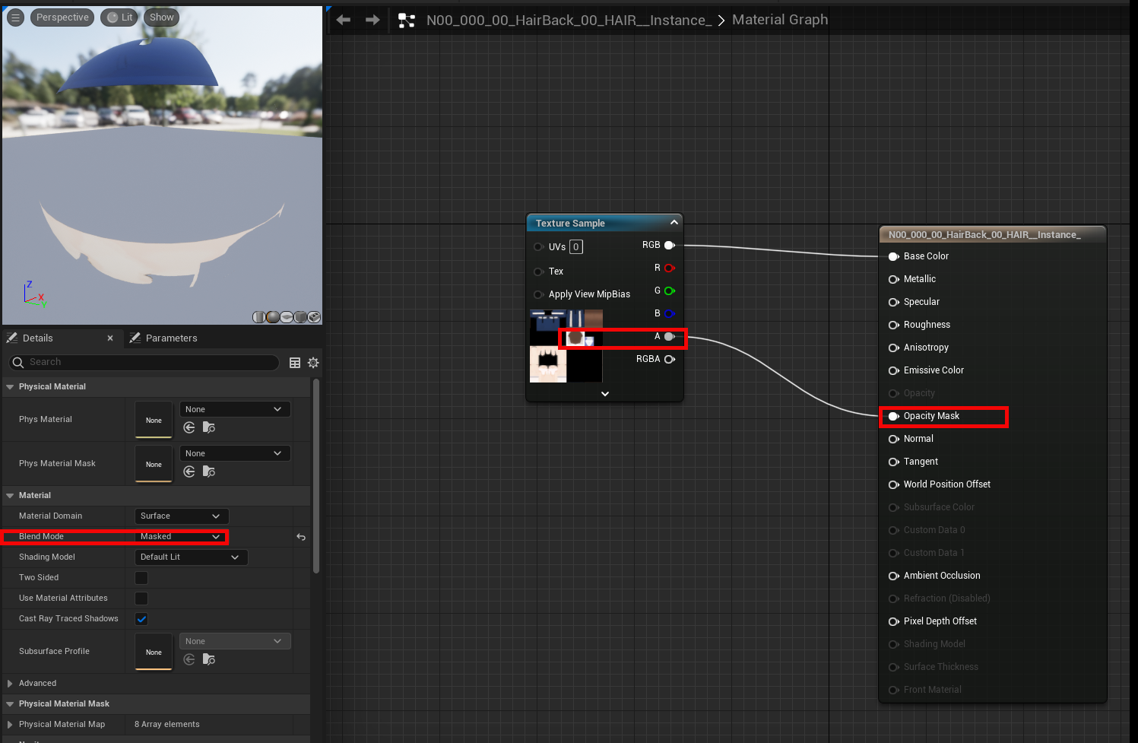The image size is (1138, 743).
Task: Collapse the Texture Sample node header
Action: [674, 222]
